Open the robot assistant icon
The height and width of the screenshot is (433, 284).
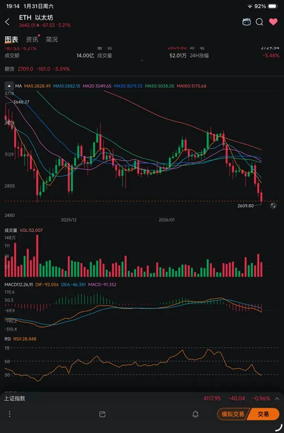[246, 22]
